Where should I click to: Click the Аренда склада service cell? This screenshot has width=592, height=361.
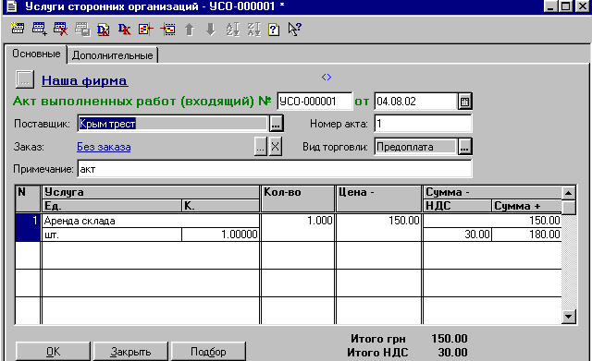click(151, 221)
